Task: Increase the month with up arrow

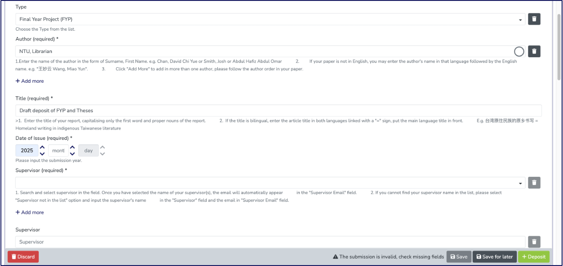Action: coord(72,147)
